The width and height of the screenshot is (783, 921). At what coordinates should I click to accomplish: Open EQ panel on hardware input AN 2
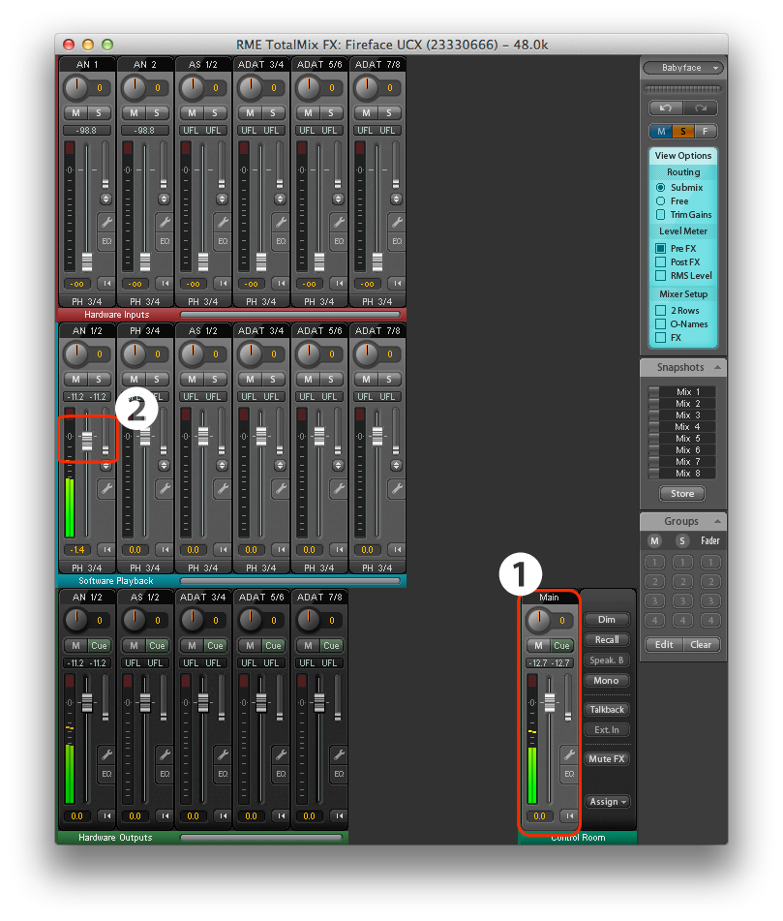[164, 241]
